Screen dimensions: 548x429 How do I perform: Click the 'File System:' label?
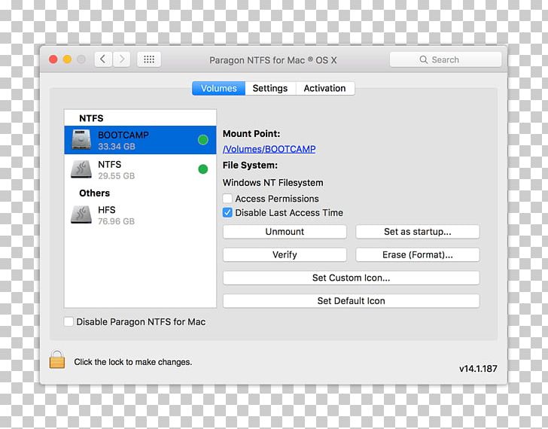(x=250, y=166)
